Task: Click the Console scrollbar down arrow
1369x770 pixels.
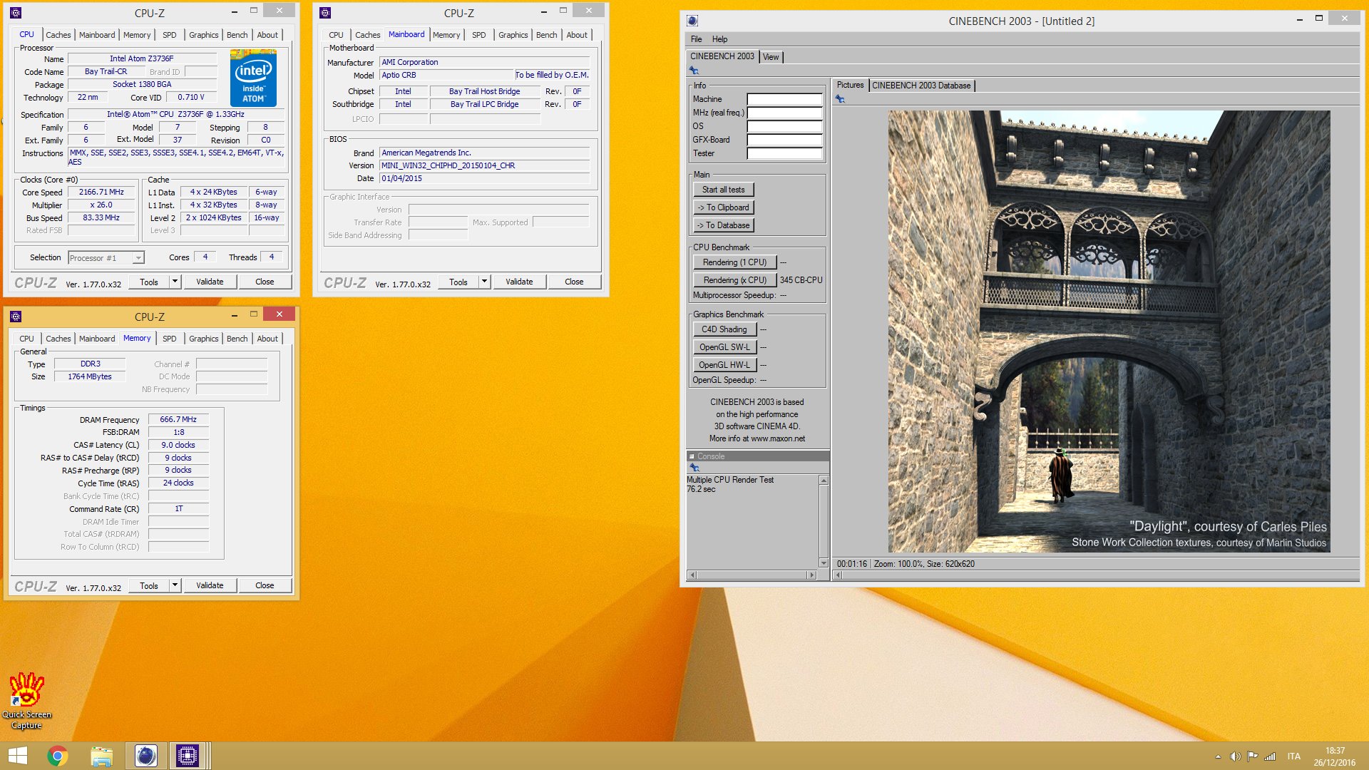Action: tap(824, 563)
